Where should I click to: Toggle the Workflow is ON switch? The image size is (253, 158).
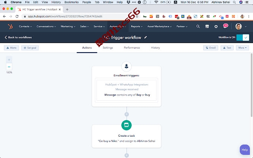(243, 38)
